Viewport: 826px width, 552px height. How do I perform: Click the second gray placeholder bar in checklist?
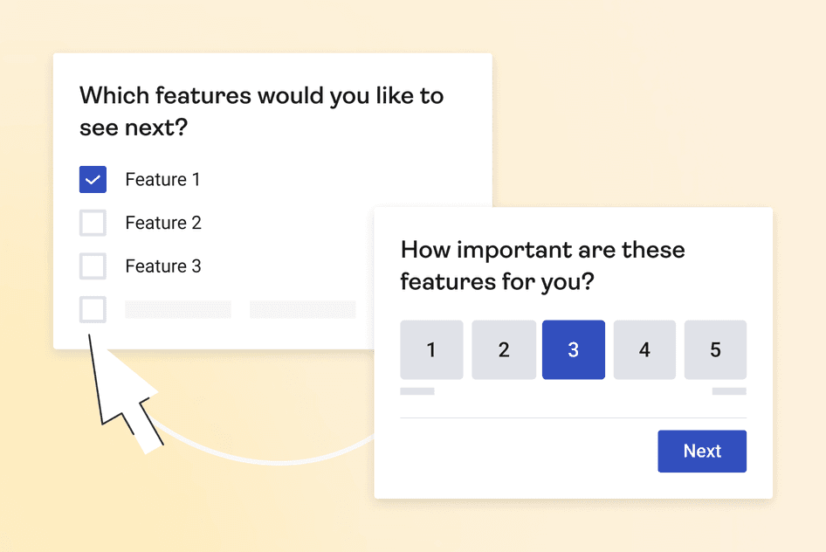[302, 309]
